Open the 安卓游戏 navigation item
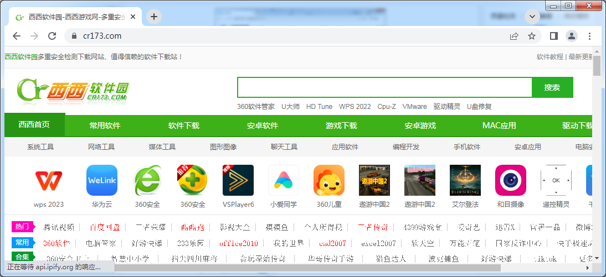Screen dimensions: 606x277 pyautogui.click(x=420, y=126)
